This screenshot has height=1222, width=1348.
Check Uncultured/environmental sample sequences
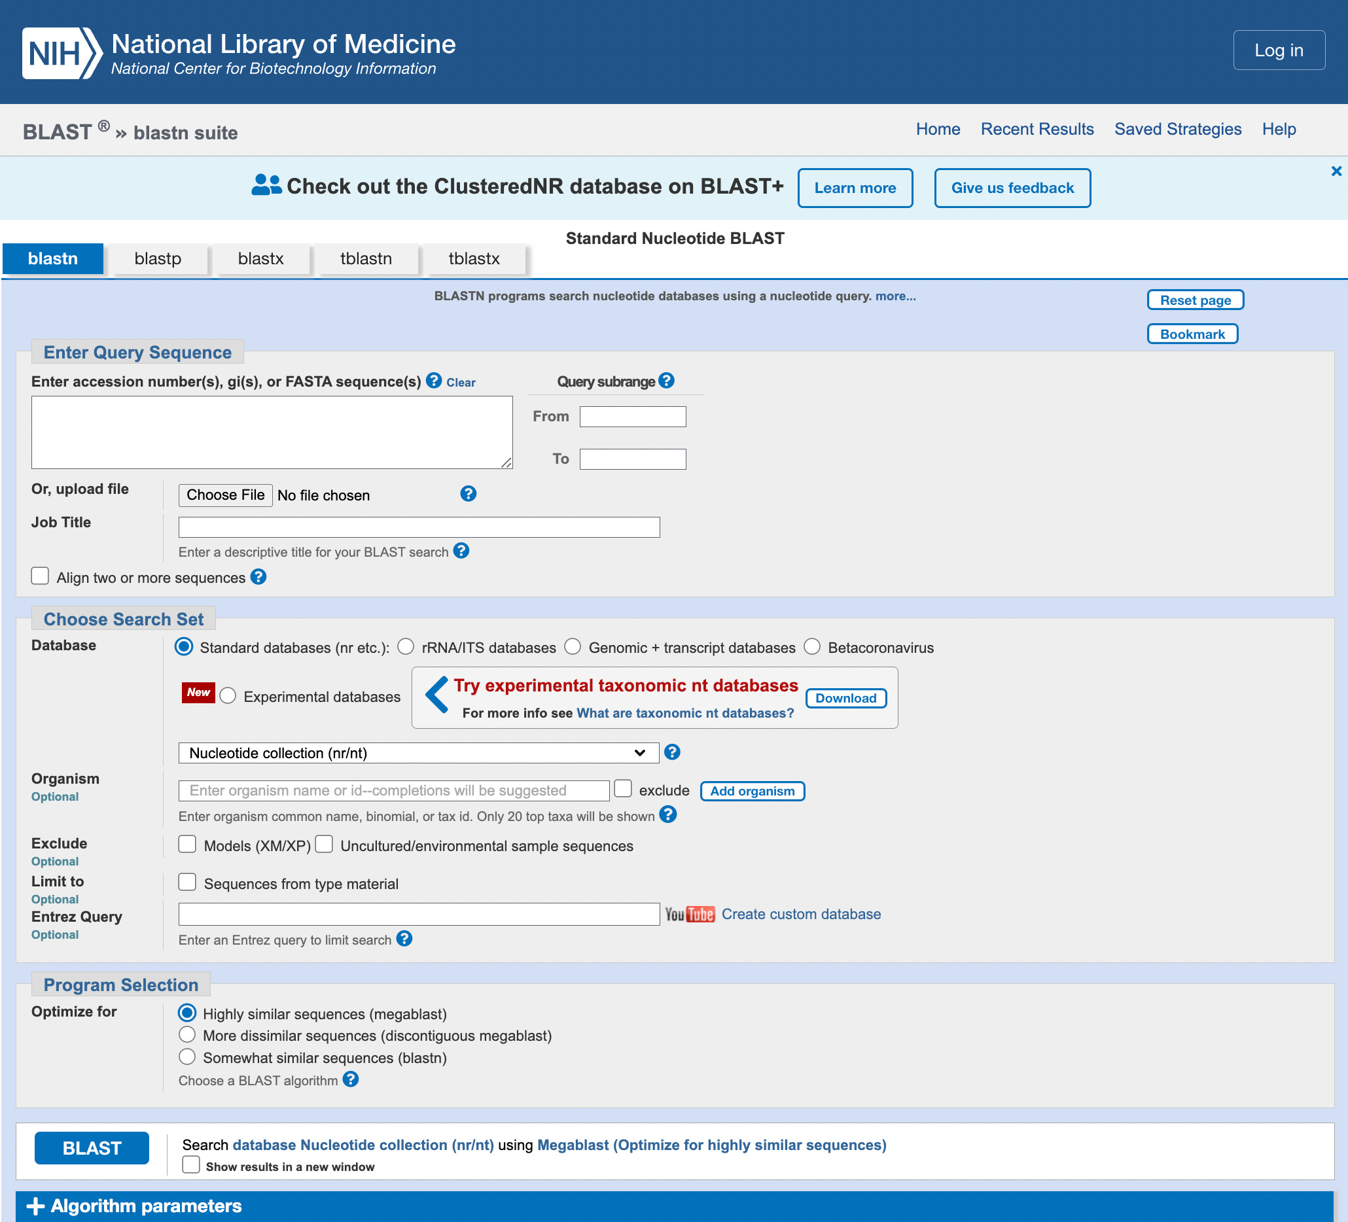324,844
